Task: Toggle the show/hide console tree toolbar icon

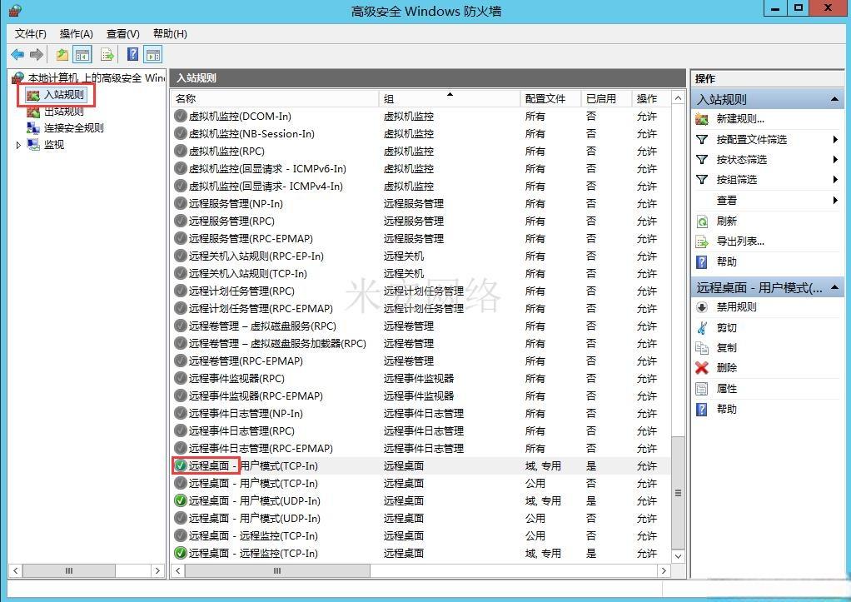Action: tap(82, 54)
